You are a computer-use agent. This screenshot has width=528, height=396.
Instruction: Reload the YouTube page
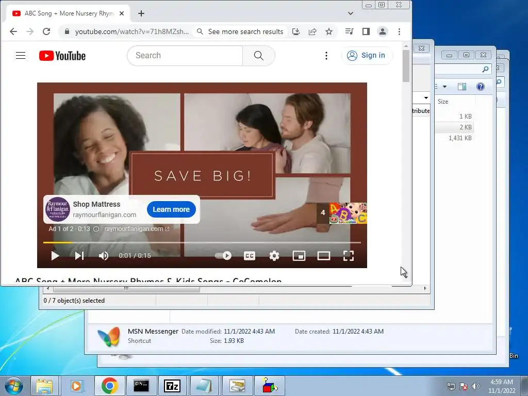pos(46,31)
